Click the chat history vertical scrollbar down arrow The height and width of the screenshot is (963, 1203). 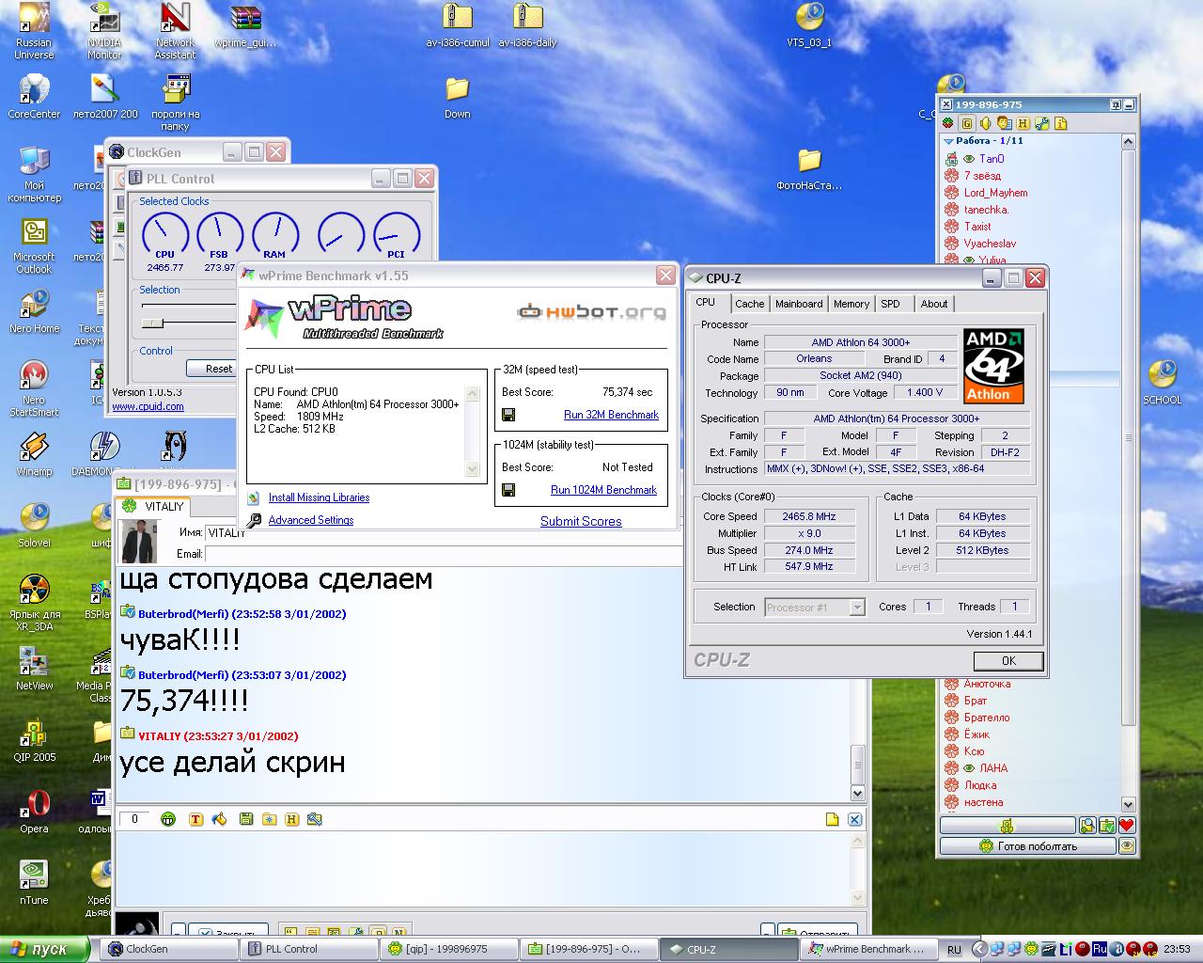[857, 793]
